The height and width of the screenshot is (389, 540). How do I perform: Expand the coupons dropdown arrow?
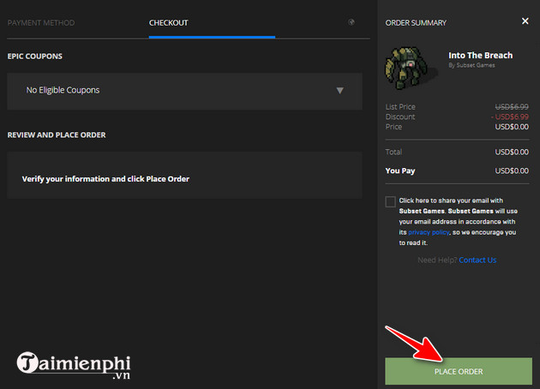(x=340, y=91)
